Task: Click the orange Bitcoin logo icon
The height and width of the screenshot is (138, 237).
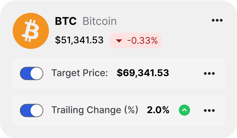Action: (31, 31)
